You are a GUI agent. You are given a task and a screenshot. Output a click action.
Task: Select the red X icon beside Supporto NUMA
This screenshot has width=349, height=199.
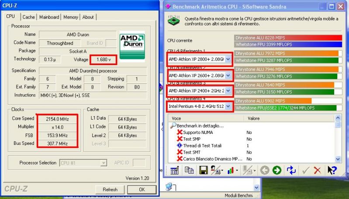coord(180,132)
